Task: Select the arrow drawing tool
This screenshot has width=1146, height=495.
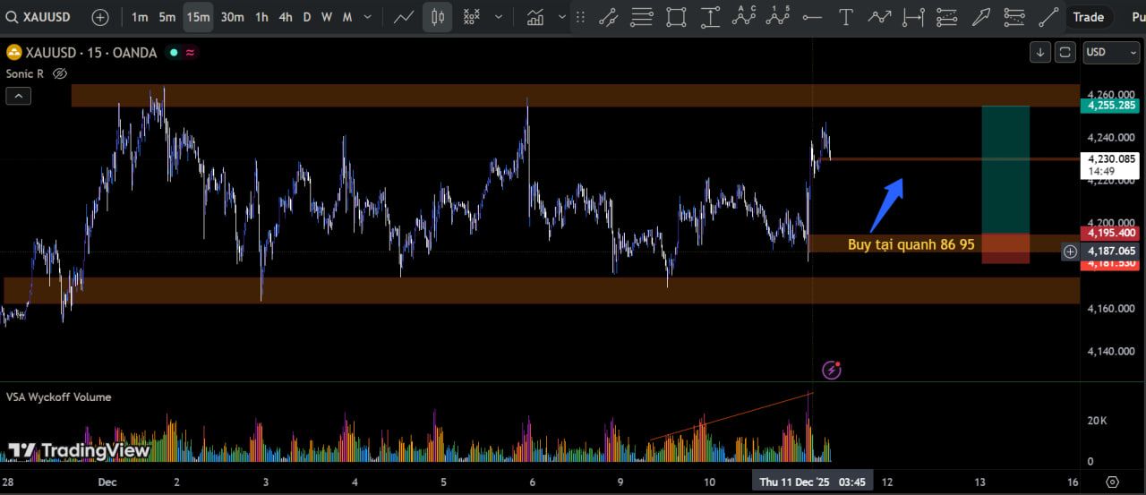Action: pyautogui.click(x=981, y=17)
